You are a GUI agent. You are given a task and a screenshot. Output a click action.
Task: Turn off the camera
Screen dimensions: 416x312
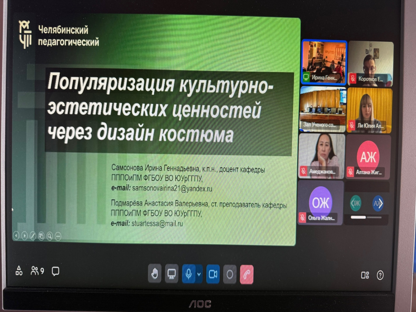click(x=213, y=274)
